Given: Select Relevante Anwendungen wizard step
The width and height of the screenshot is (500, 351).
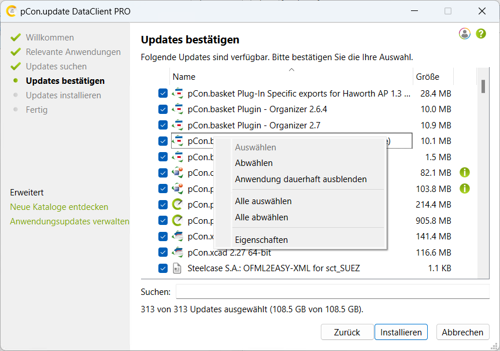Looking at the screenshot, I should coord(73,52).
